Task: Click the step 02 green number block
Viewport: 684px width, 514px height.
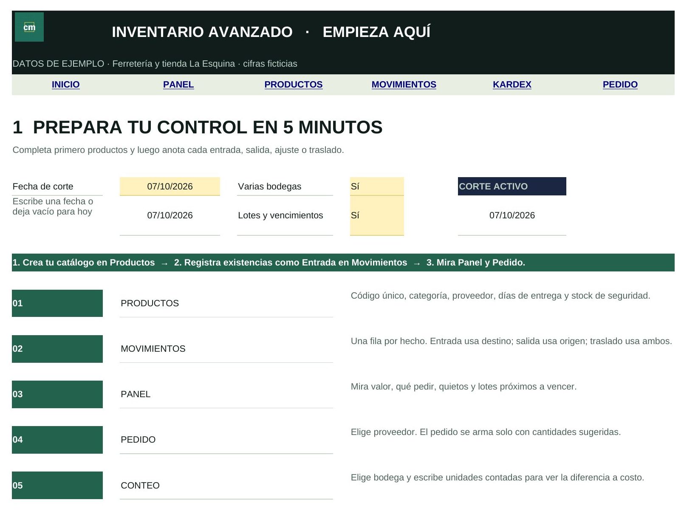Action: (x=57, y=349)
